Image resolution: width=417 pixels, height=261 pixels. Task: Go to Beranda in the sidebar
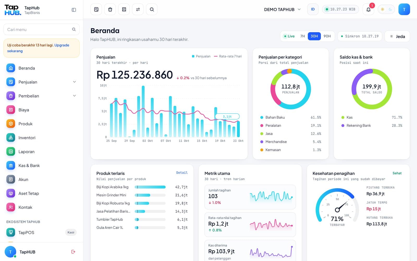click(42, 68)
